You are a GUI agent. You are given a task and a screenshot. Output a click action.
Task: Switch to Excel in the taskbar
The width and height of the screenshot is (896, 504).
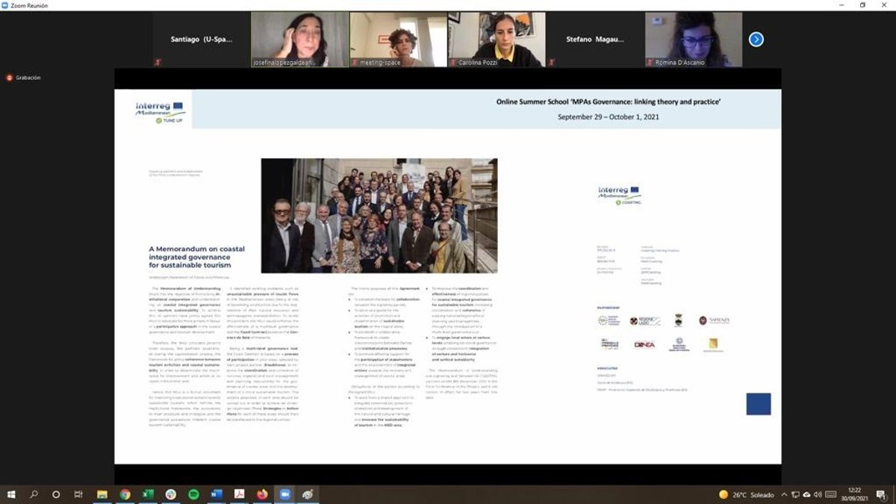point(148,494)
